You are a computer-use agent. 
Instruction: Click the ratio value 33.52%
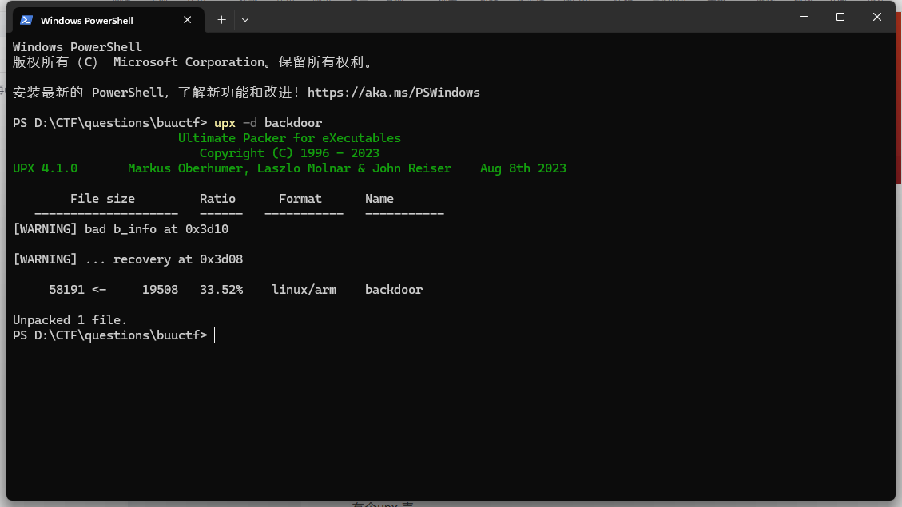click(221, 290)
